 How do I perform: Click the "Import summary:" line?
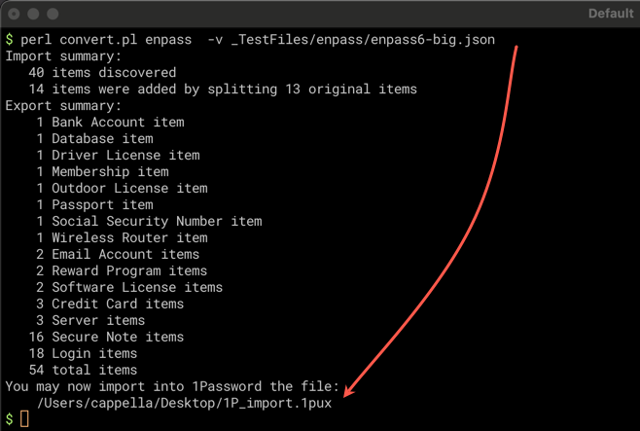click(x=63, y=56)
